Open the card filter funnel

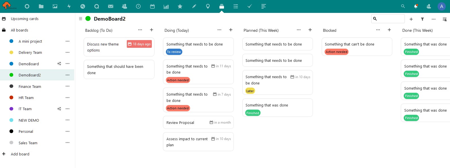click(x=422, y=19)
